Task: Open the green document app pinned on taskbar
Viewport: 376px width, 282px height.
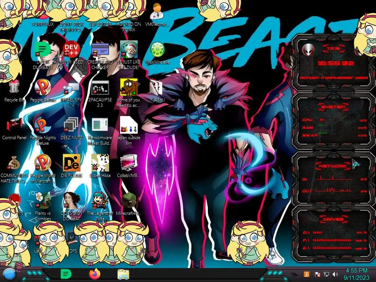Action: [x=66, y=274]
